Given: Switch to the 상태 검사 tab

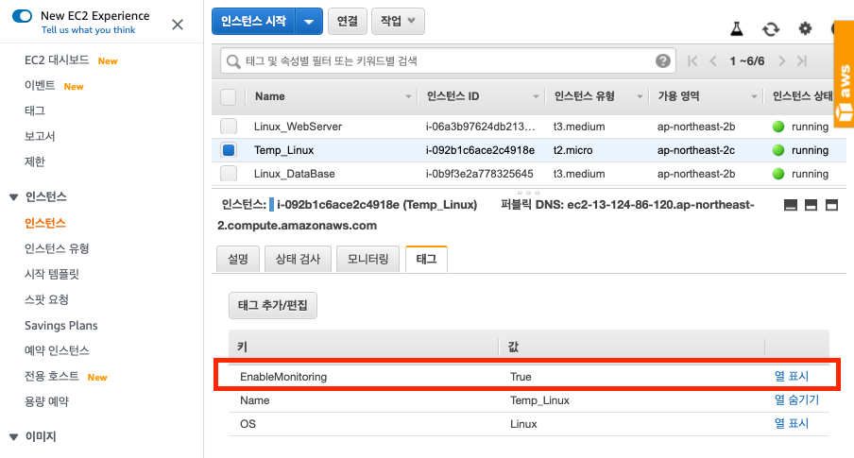Looking at the screenshot, I should click(x=298, y=259).
